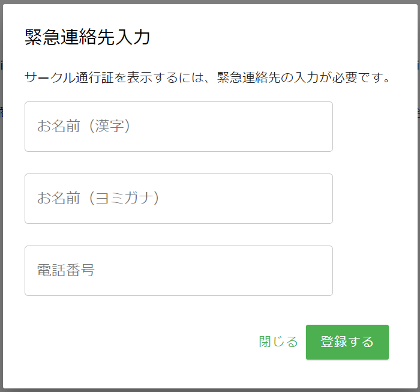Place cursor in the yomigana name field

(x=179, y=199)
